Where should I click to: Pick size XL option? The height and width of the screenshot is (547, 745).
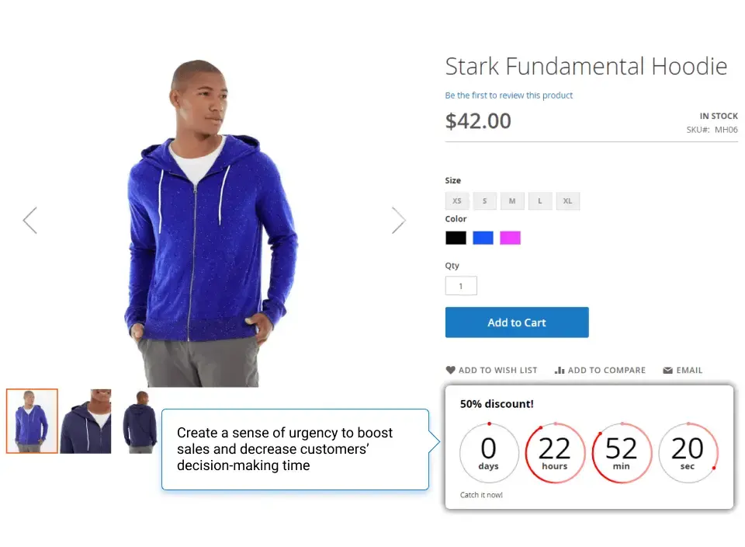tap(567, 201)
